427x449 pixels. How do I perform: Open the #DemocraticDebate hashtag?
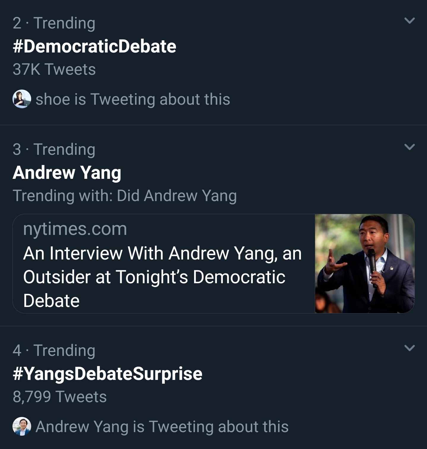click(x=94, y=47)
